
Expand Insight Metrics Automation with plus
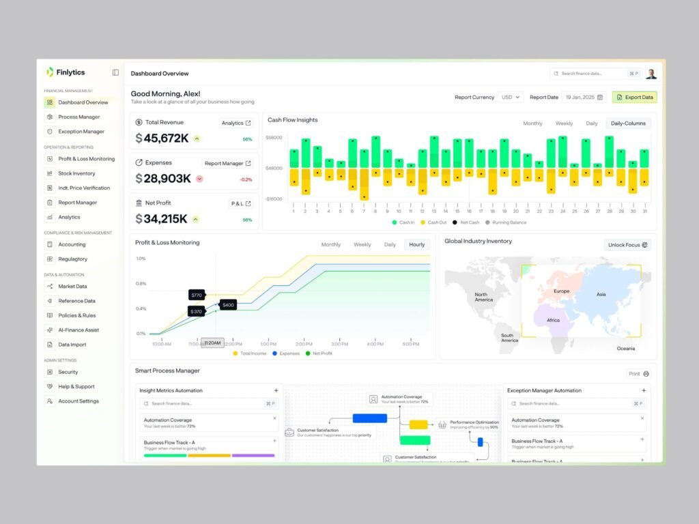coord(276,390)
